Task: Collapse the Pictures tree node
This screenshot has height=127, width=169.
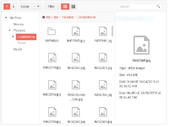Action: tap(10, 30)
